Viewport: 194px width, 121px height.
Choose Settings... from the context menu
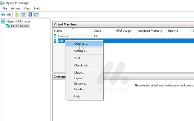[x=80, y=51]
